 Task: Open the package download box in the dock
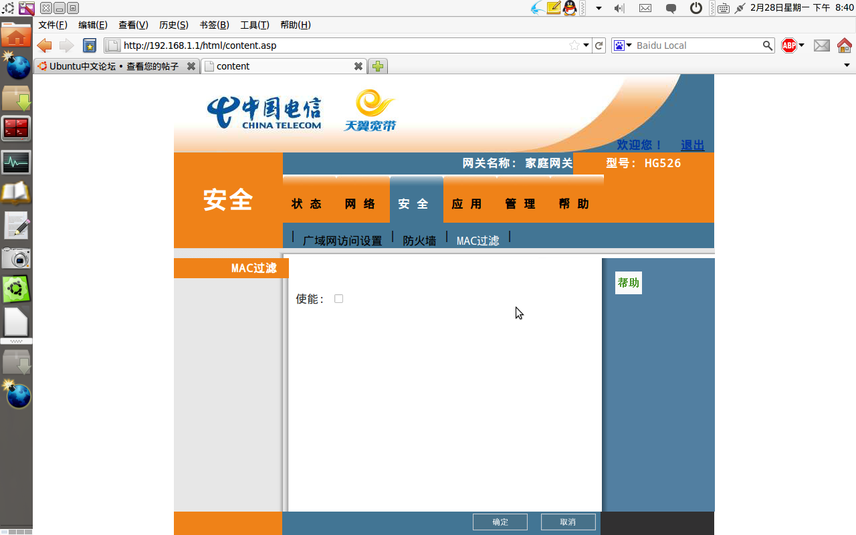tap(16, 98)
